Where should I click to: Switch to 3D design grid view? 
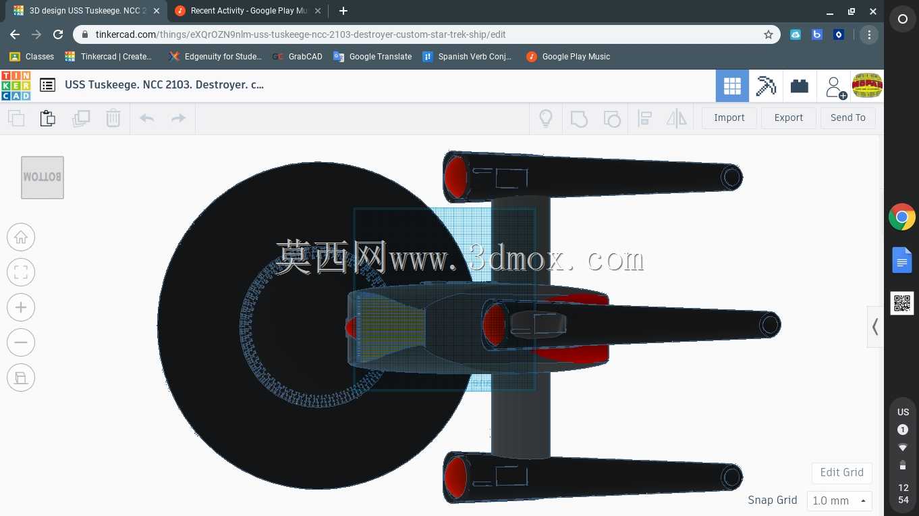(x=732, y=86)
